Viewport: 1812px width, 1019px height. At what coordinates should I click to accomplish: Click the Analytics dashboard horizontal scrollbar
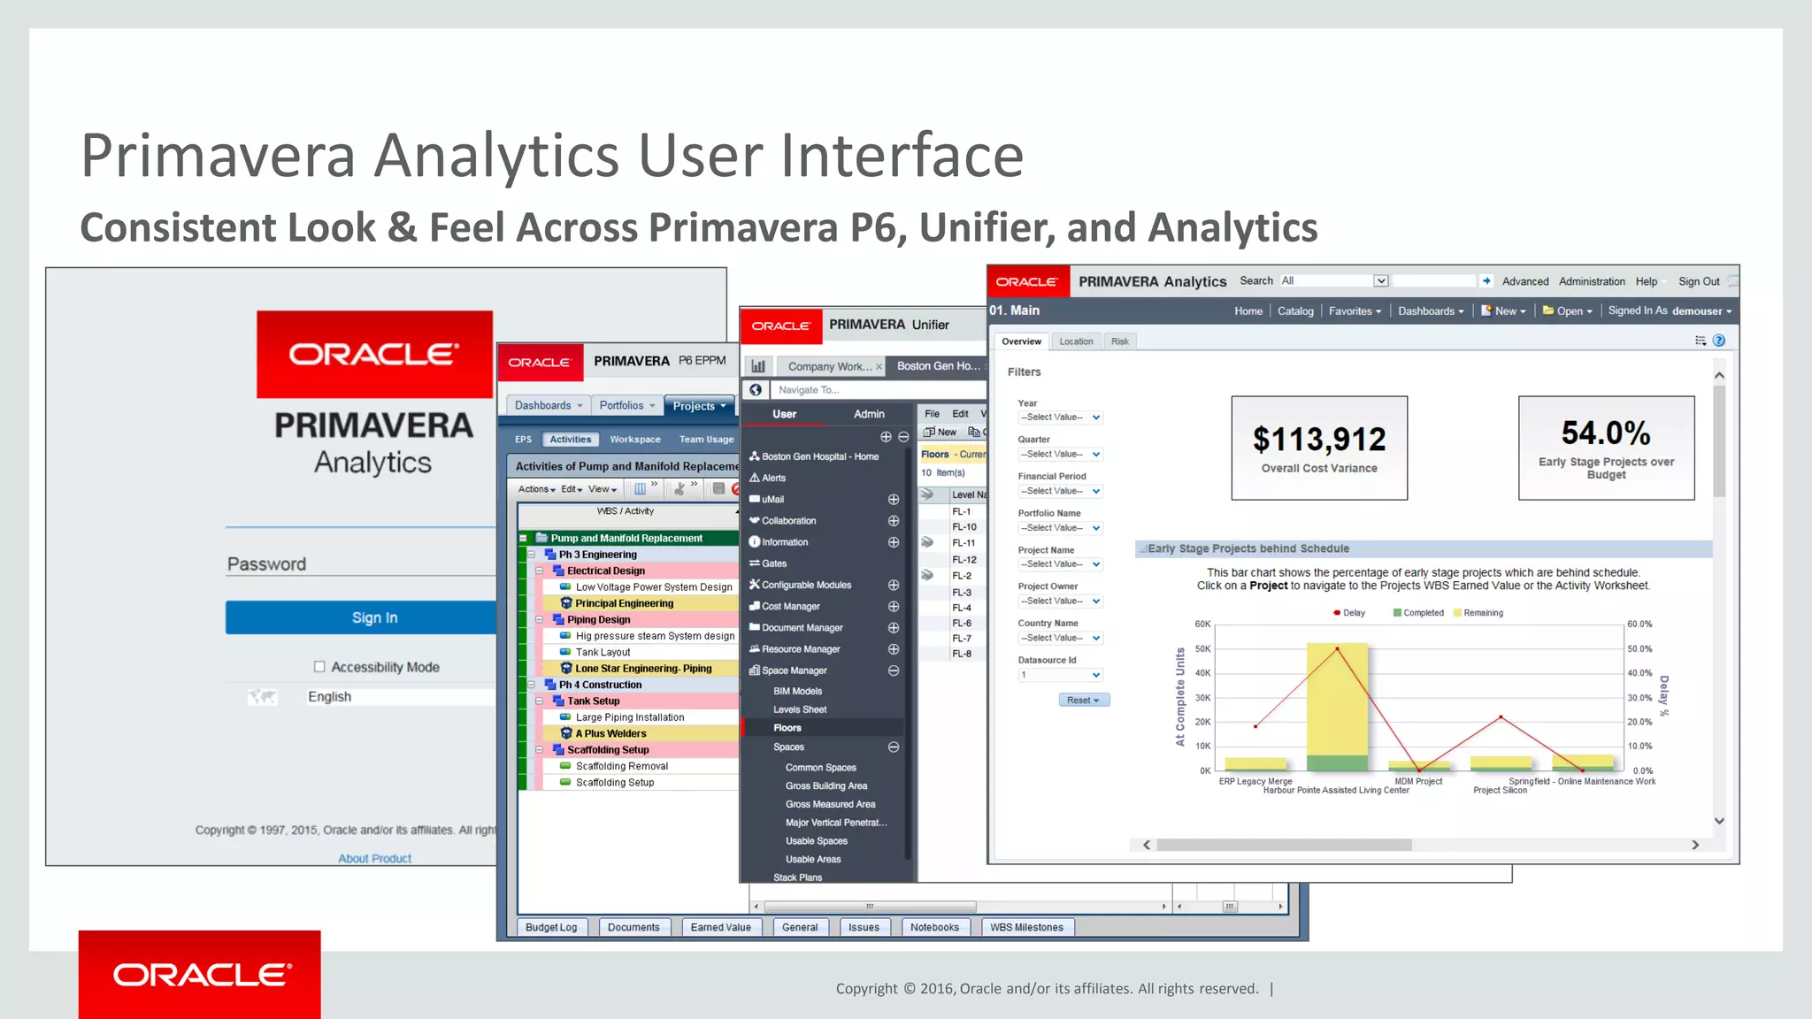tap(1421, 845)
